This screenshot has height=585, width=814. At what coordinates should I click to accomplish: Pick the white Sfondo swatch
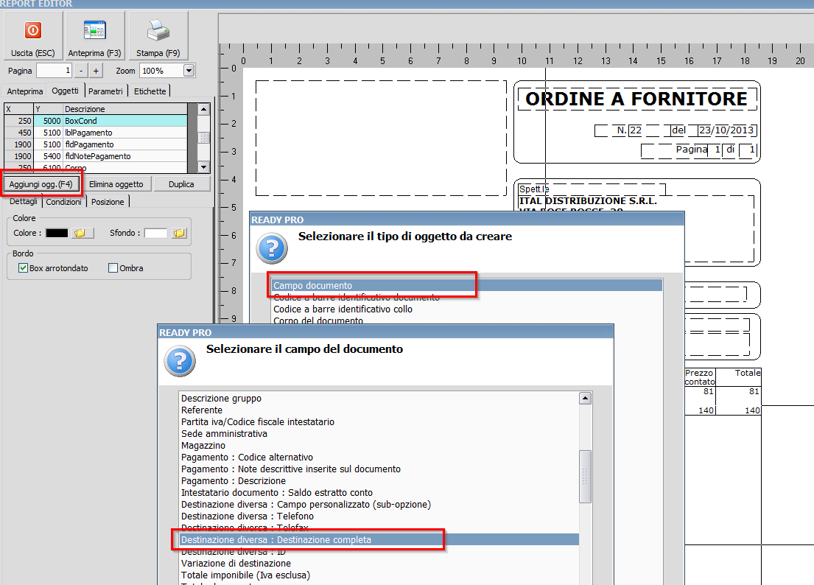tap(155, 233)
